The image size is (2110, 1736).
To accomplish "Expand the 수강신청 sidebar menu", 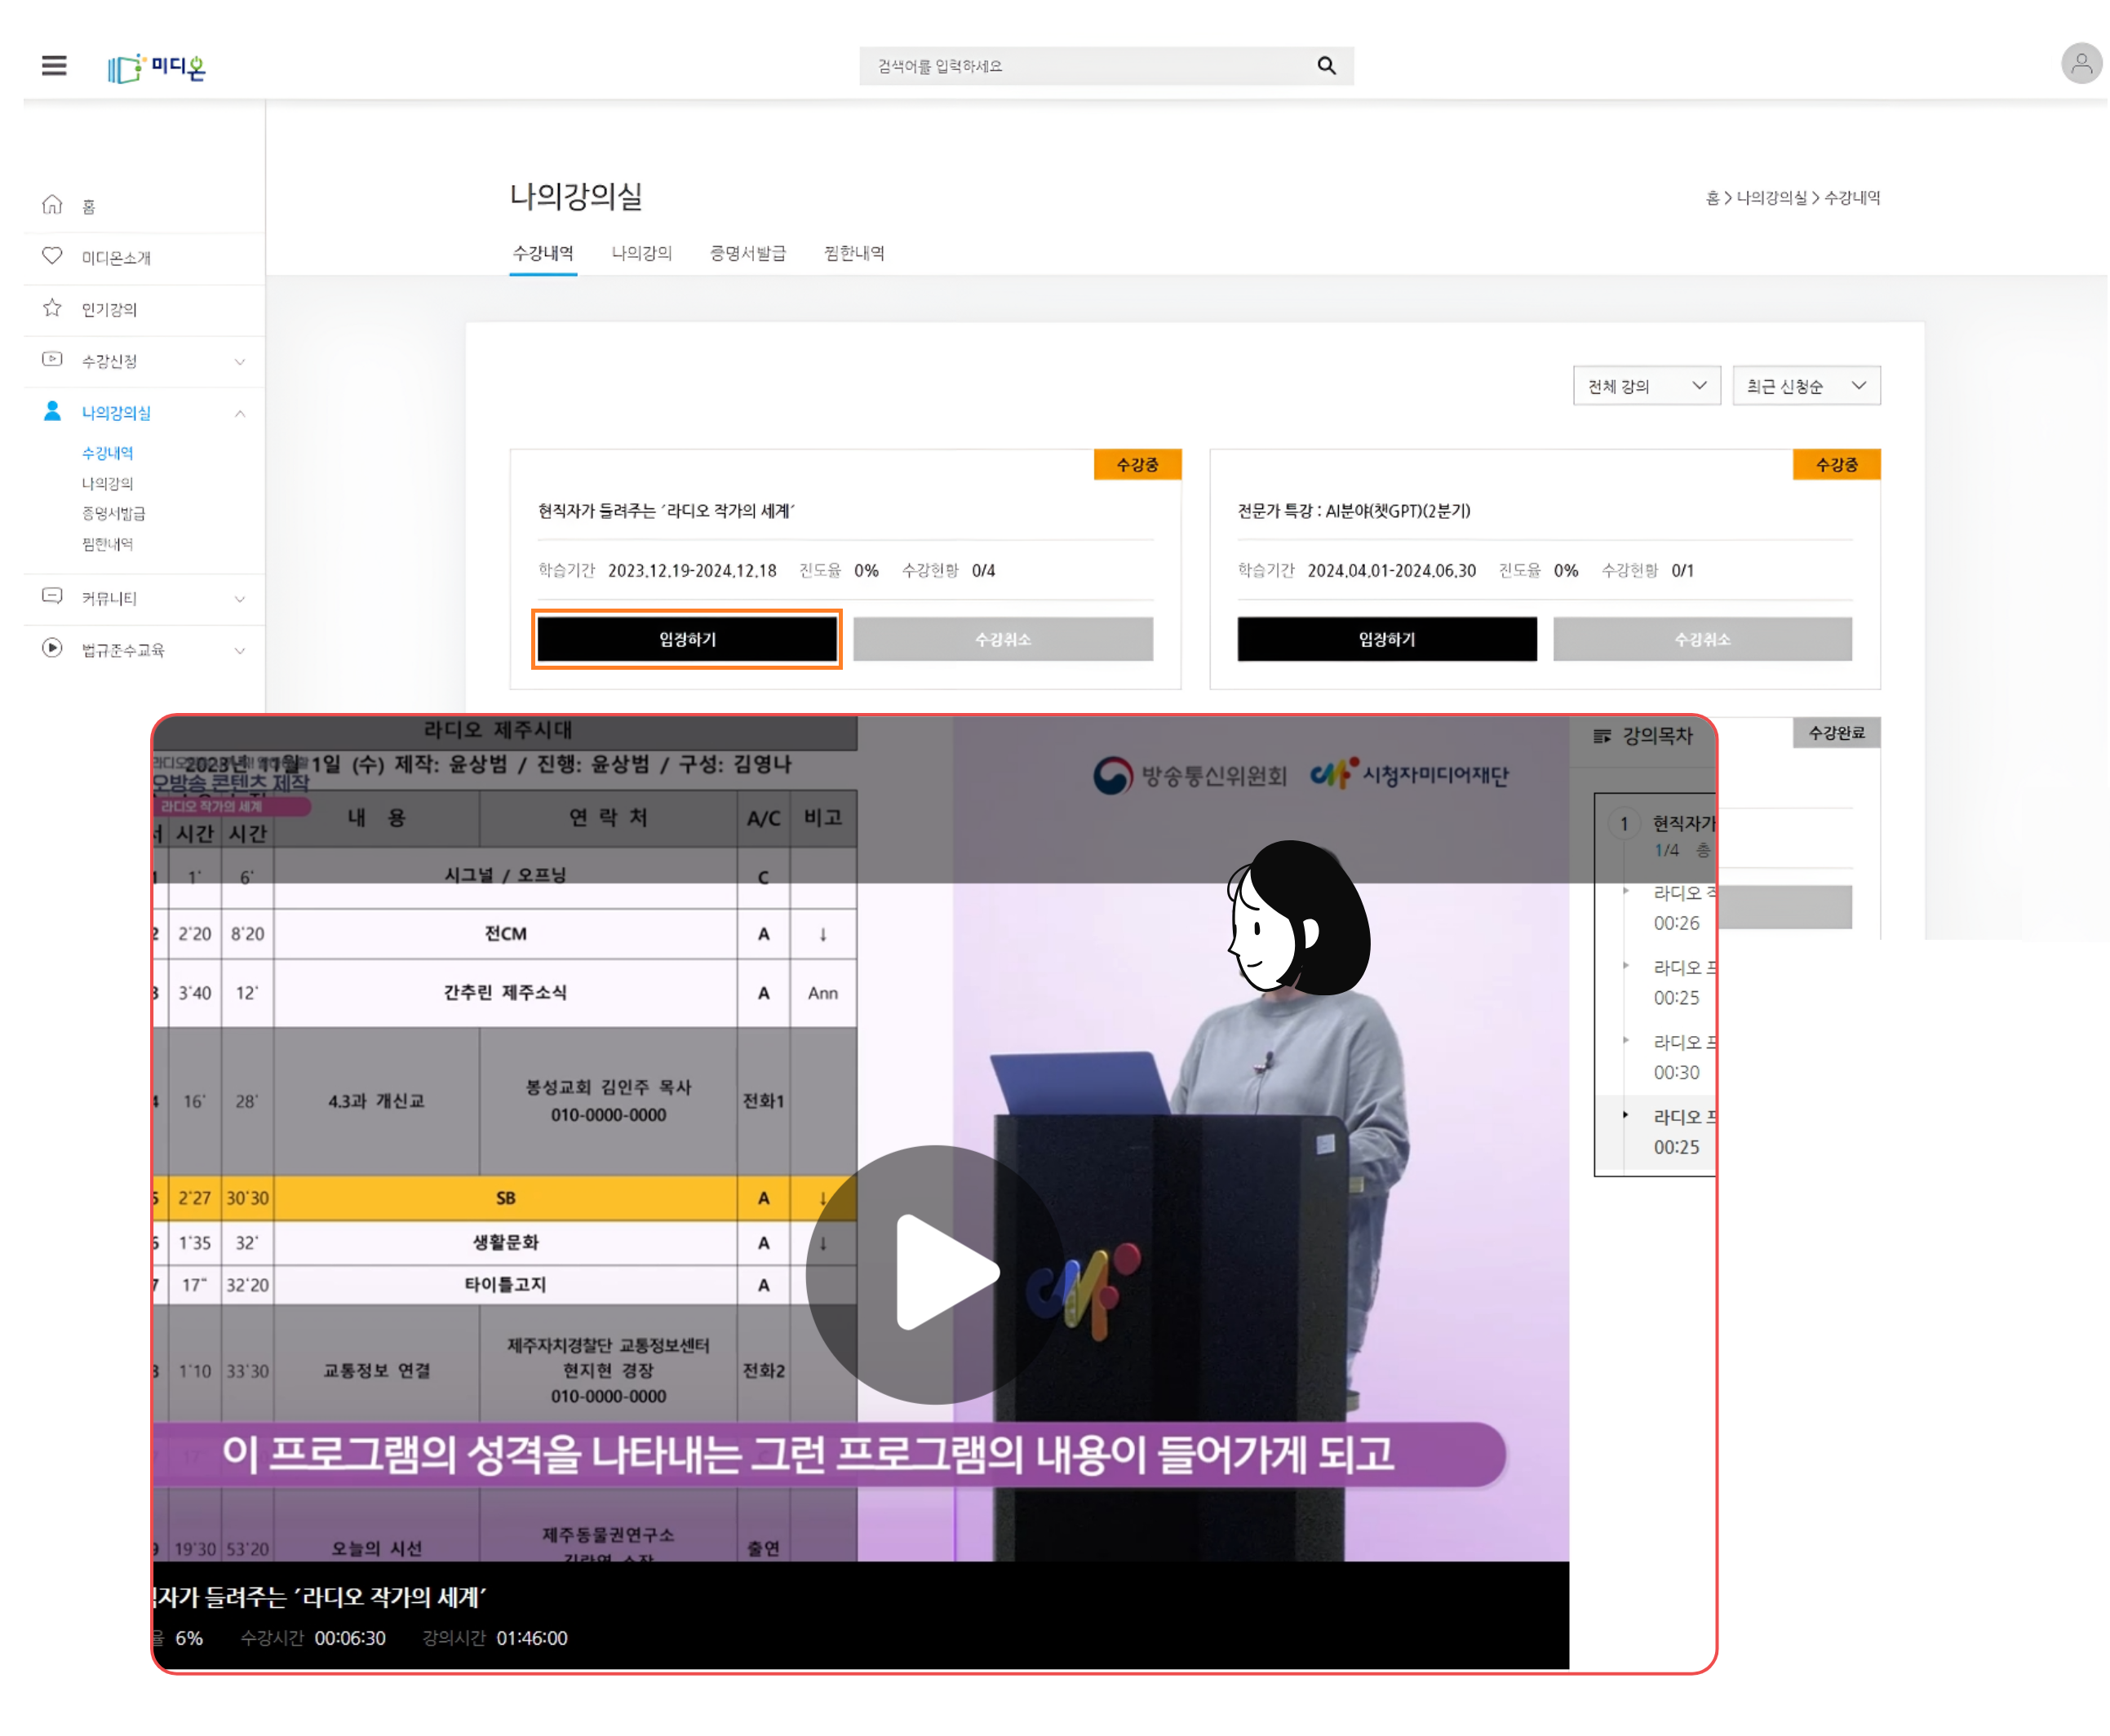I will click(x=240, y=361).
